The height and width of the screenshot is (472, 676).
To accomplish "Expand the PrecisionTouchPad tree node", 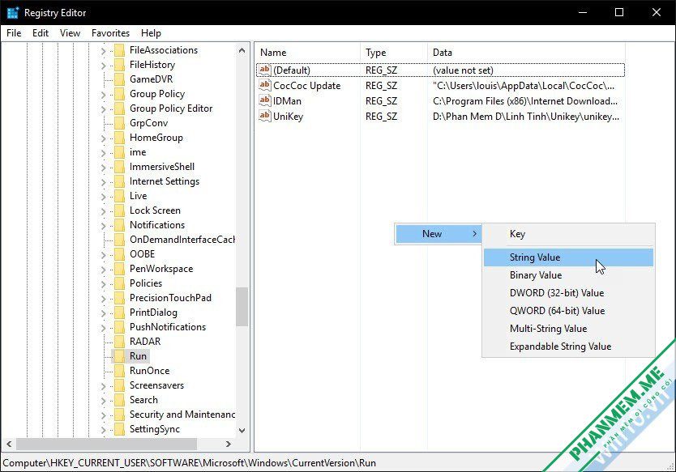I will (103, 299).
